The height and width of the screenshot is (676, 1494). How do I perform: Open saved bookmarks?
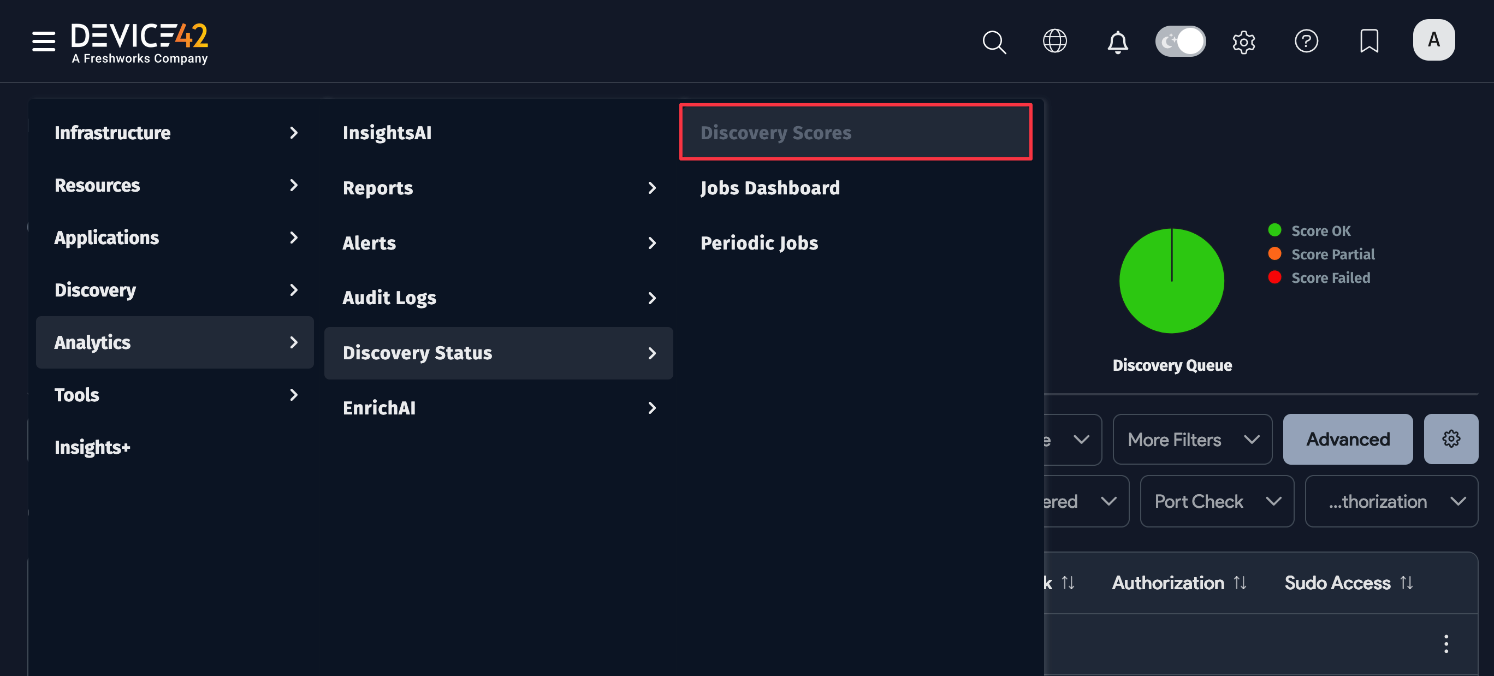tap(1369, 41)
